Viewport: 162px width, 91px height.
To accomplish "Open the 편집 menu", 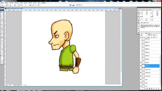I will [7, 3].
